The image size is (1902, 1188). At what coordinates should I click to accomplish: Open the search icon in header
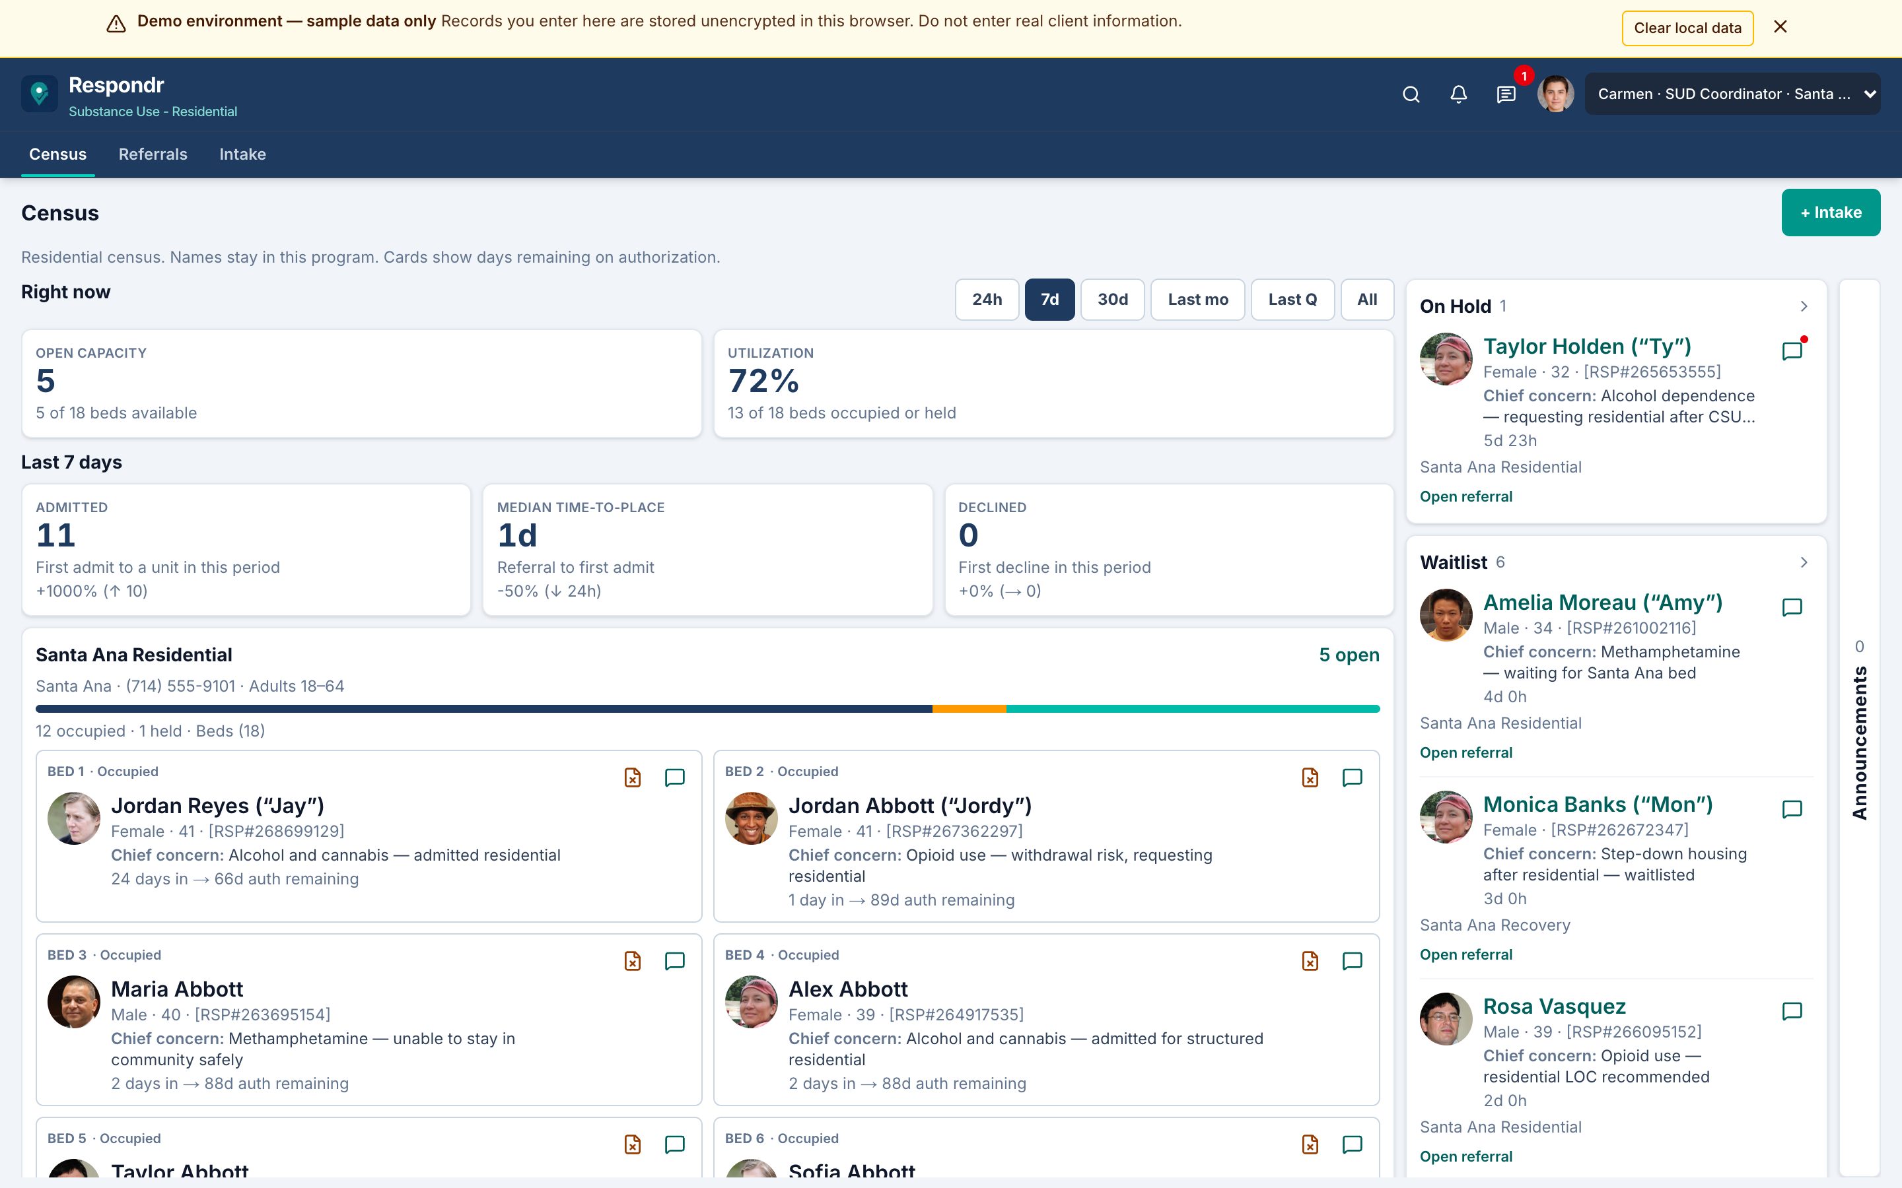point(1411,94)
